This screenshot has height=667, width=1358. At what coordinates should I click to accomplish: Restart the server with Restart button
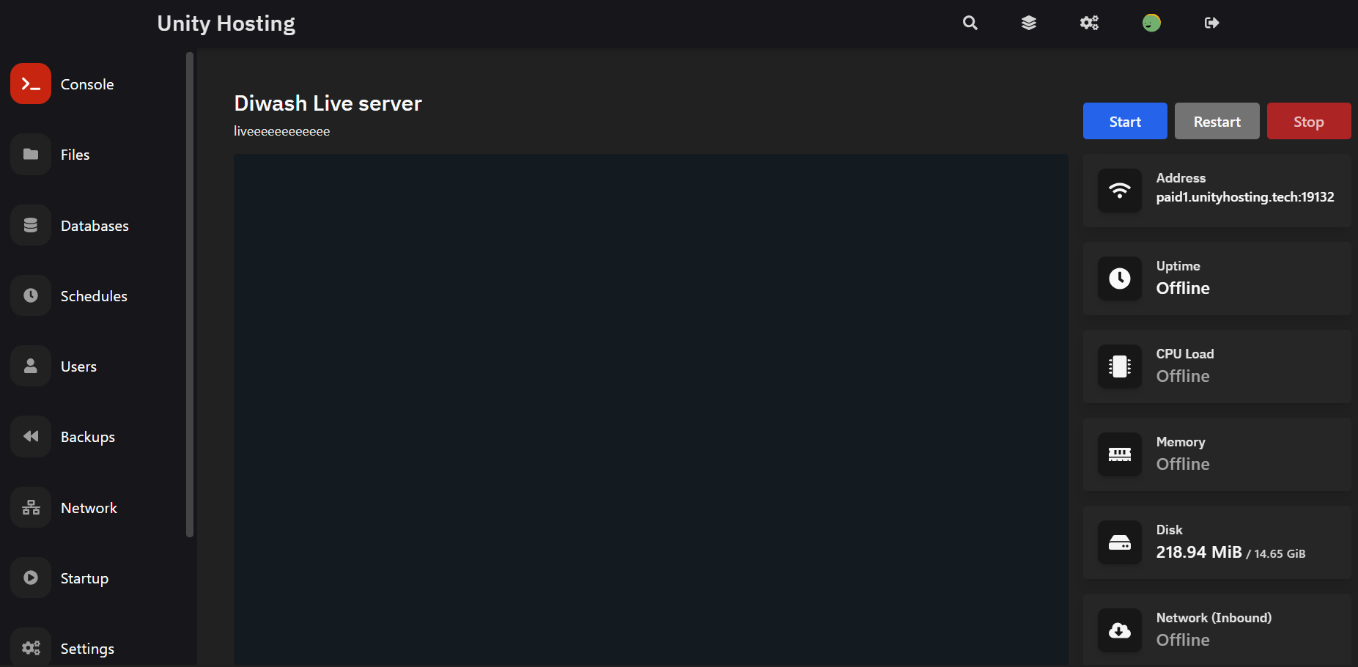tap(1217, 121)
